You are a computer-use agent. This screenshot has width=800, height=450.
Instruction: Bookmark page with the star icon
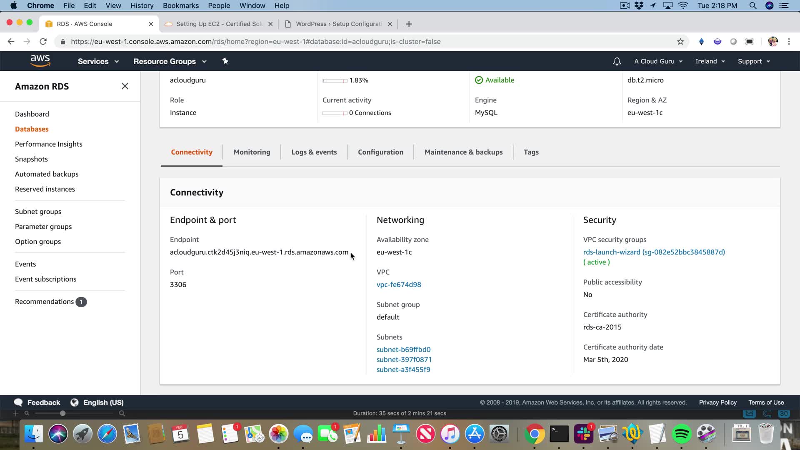(680, 42)
